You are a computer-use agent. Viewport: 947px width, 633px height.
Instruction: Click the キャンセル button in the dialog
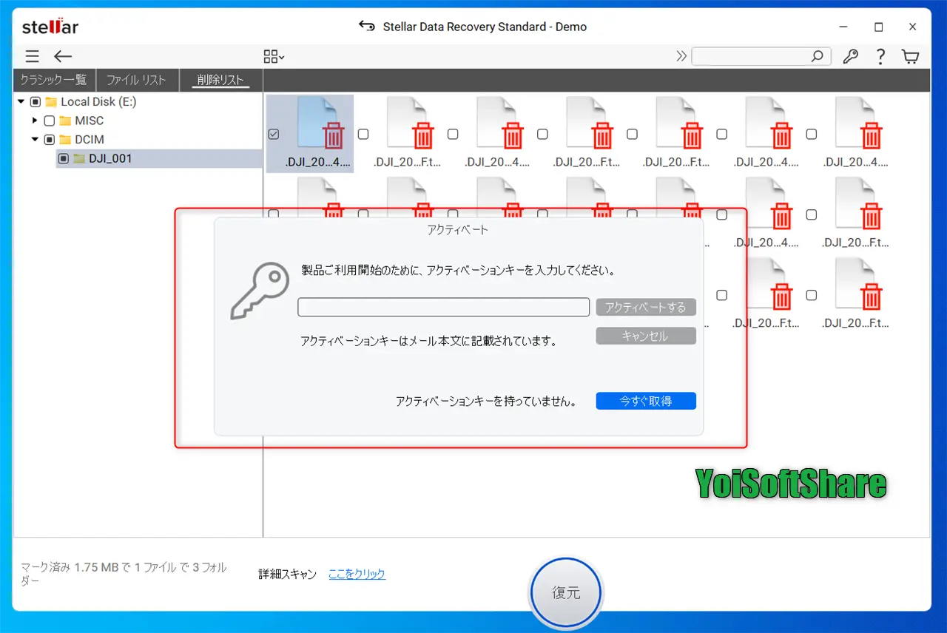pos(646,336)
